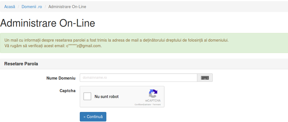This screenshot has height=122, width=288.
Task: Select the Administrare On-Line breadcrumb item
Action: (67, 7)
